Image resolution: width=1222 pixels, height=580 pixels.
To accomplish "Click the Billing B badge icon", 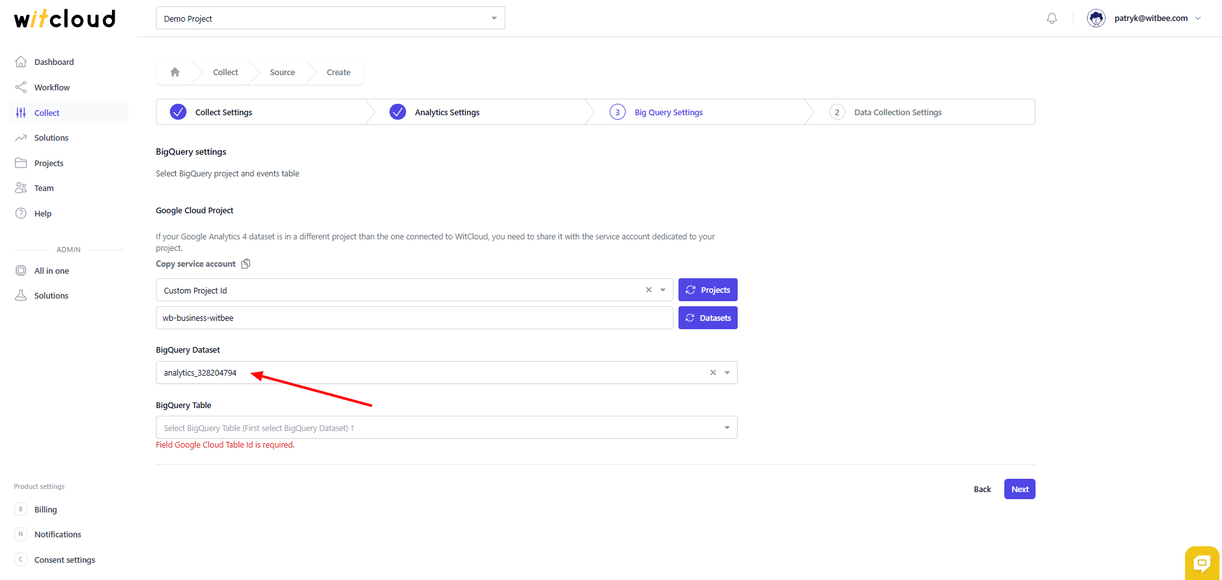I will click(20, 509).
